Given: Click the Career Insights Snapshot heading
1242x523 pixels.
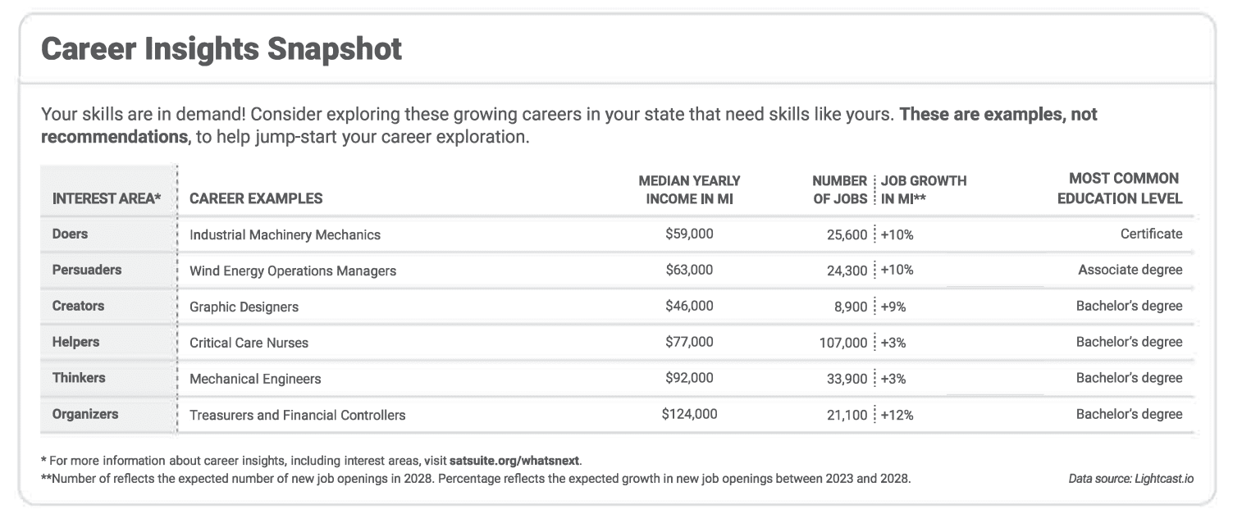Looking at the screenshot, I should coord(221,49).
